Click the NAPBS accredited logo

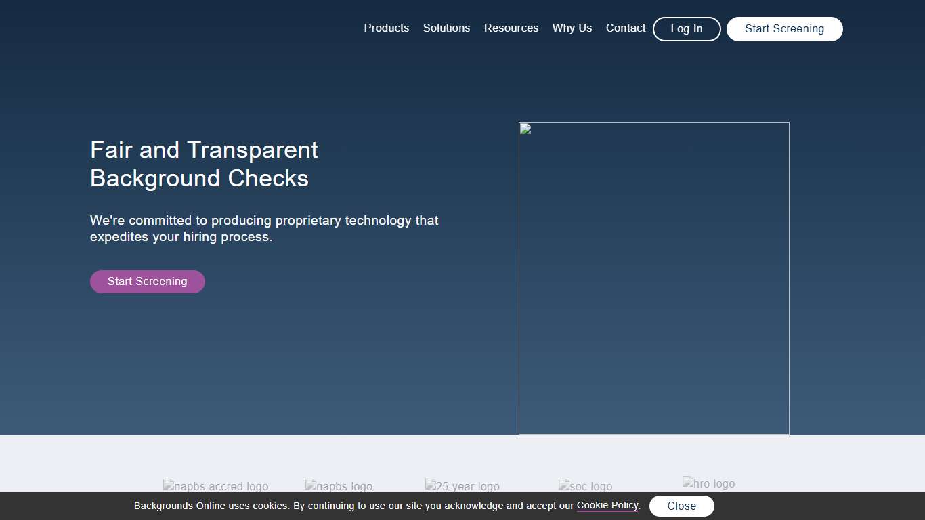click(x=215, y=486)
